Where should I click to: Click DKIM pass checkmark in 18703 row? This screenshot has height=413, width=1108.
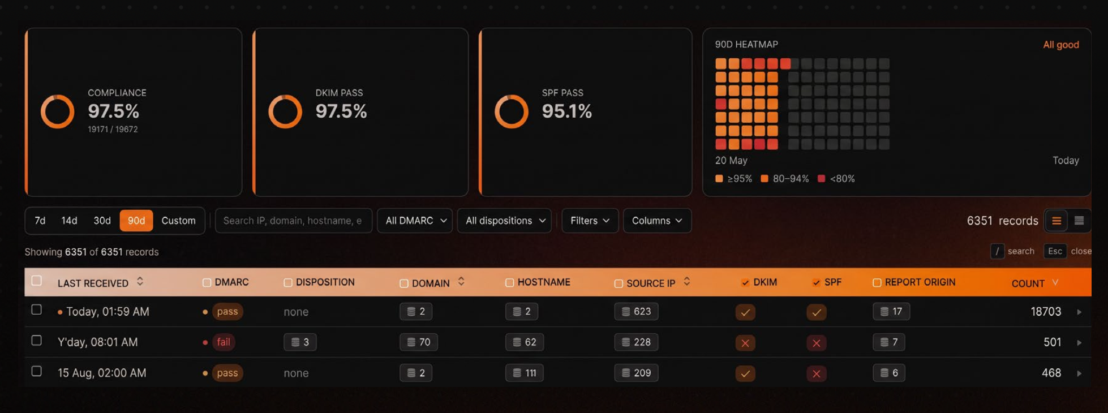click(x=745, y=312)
